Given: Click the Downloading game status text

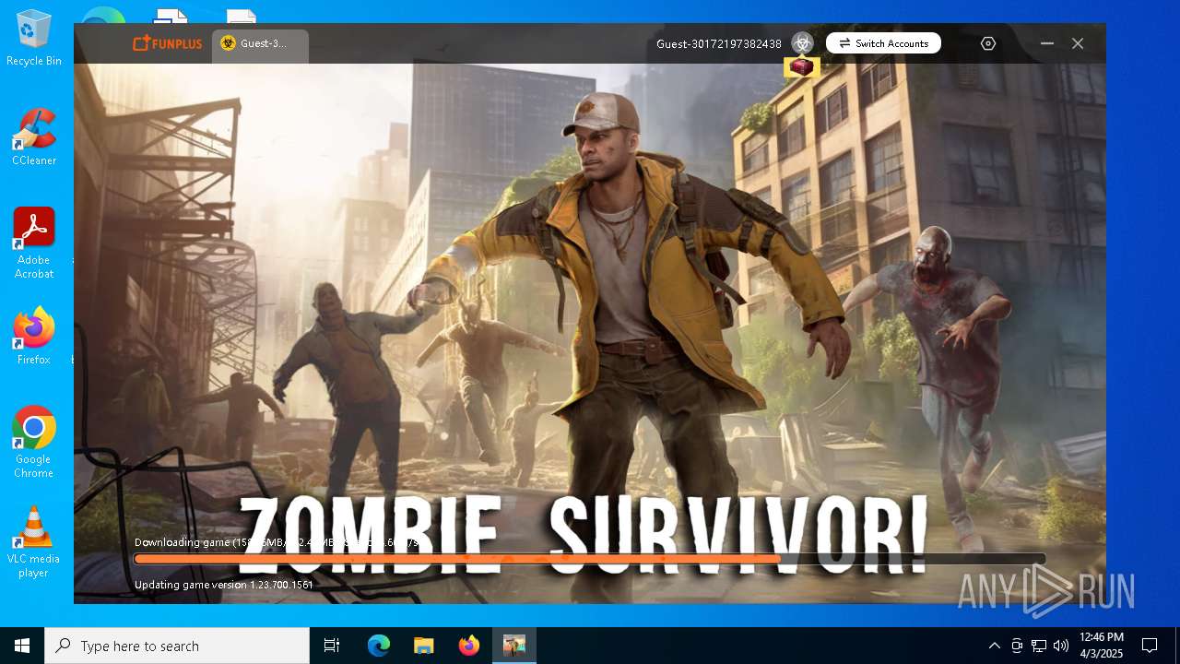Looking at the screenshot, I should coord(277,542).
